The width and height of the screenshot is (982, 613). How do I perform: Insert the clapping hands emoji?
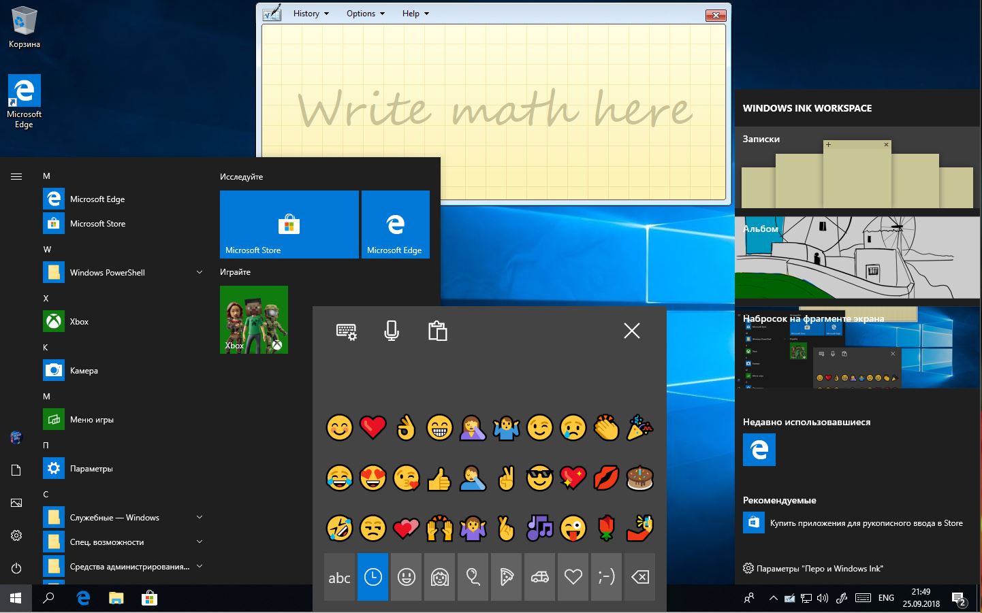pyautogui.click(x=606, y=427)
